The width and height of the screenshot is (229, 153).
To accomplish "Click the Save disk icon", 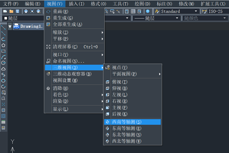I will pyautogui.click(x=17, y=12).
